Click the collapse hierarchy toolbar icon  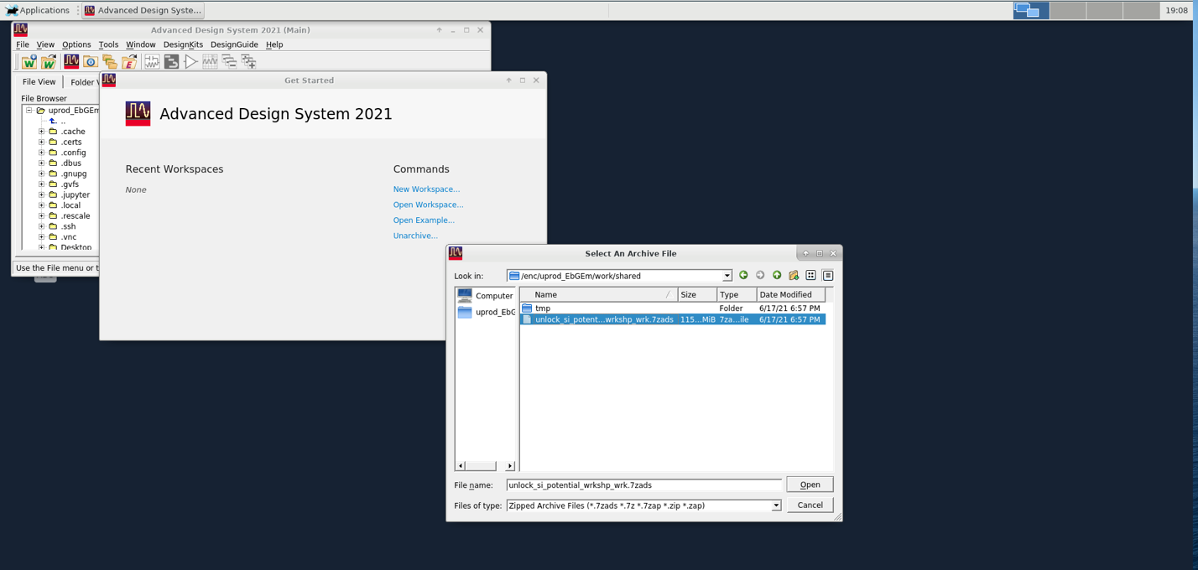pos(229,62)
